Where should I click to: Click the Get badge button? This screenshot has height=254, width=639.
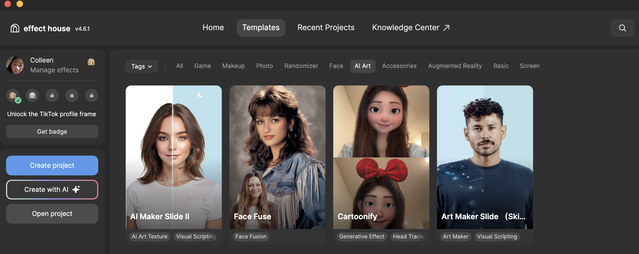(x=52, y=132)
